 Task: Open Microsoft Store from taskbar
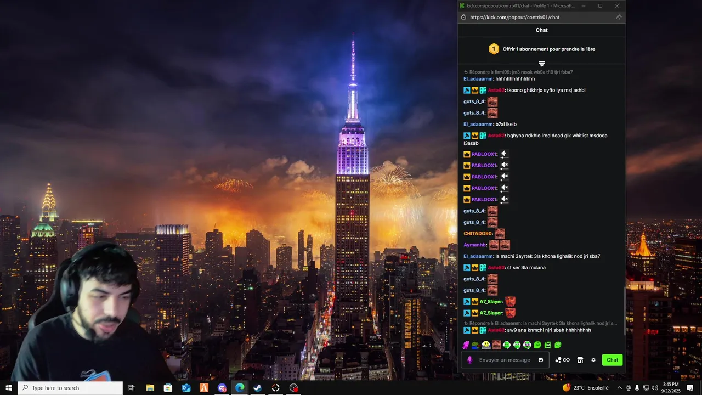[168, 388]
